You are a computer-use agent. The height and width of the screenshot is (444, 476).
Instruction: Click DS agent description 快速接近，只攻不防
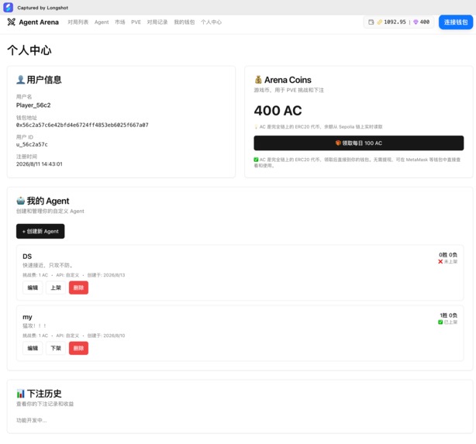point(48,265)
